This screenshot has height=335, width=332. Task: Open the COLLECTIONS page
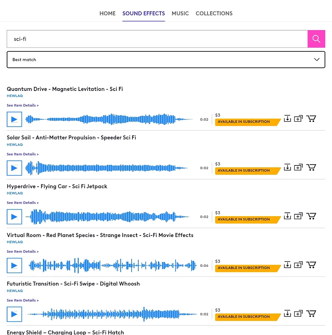tap(214, 13)
